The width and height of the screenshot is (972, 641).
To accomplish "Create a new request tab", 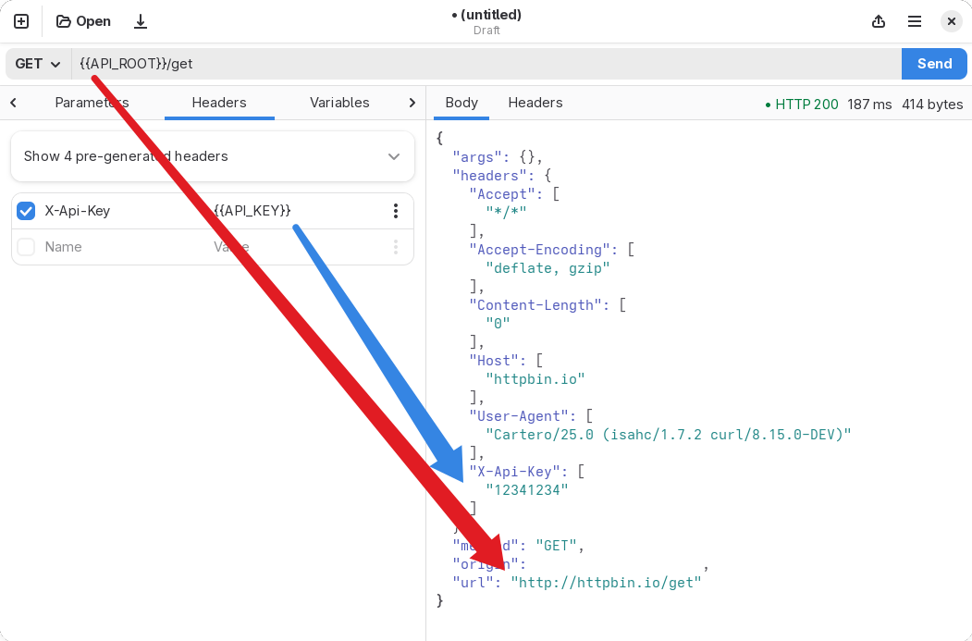I will pos(20,20).
